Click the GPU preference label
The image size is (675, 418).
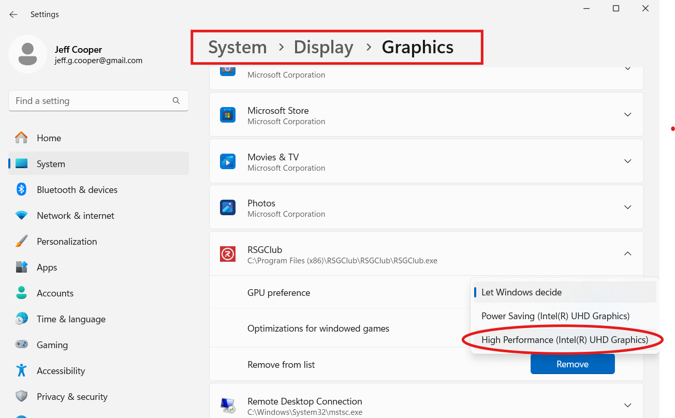coord(278,293)
